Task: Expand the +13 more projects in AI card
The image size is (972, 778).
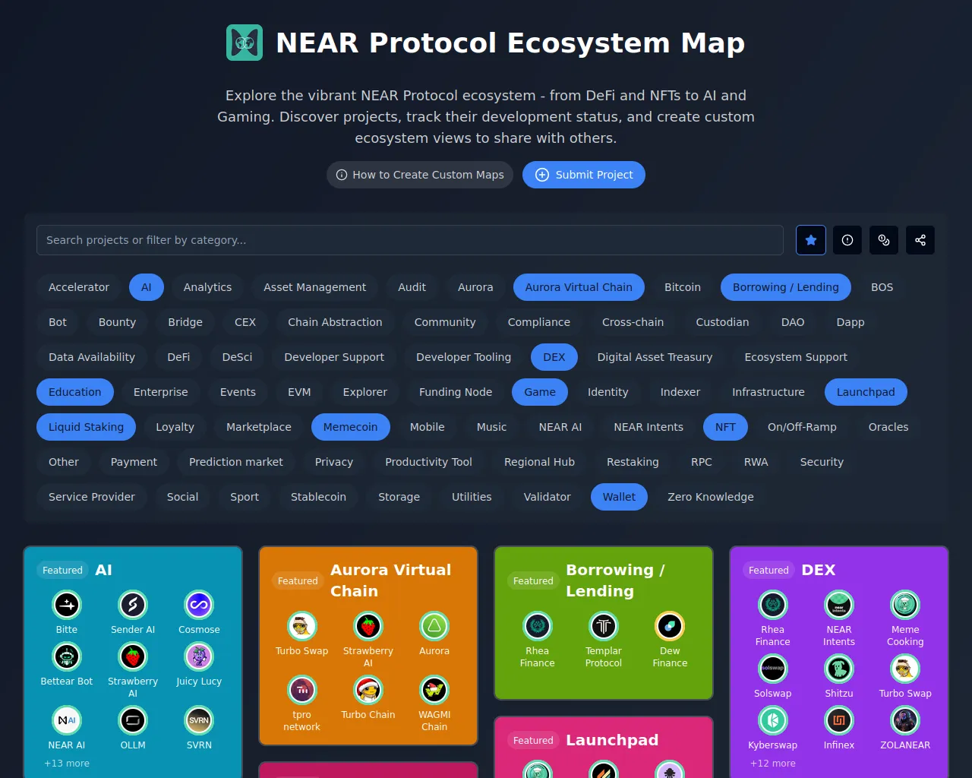Action: (67, 764)
